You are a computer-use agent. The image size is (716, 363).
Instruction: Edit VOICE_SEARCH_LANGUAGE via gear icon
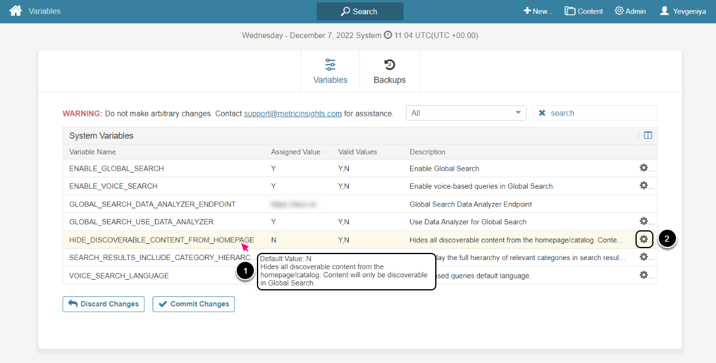pos(644,275)
